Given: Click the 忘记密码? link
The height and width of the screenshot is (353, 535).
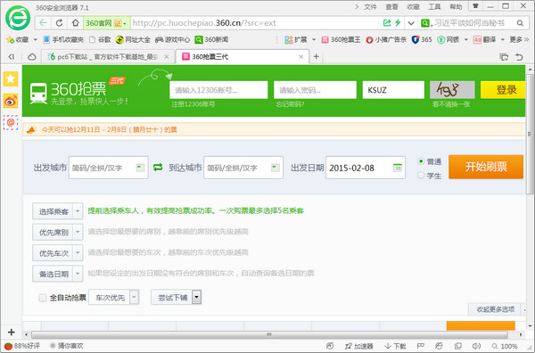Looking at the screenshot, I should (x=290, y=104).
